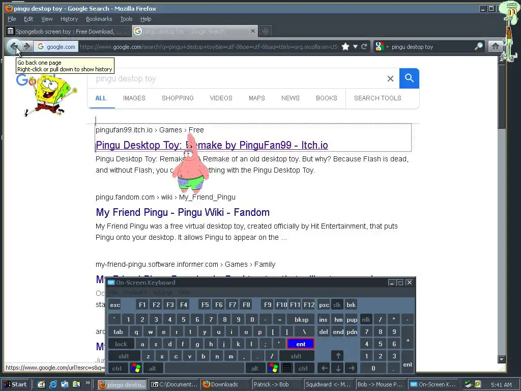Open the URL history dropdown arrow
This screenshot has width=521, height=391.
tap(355, 46)
